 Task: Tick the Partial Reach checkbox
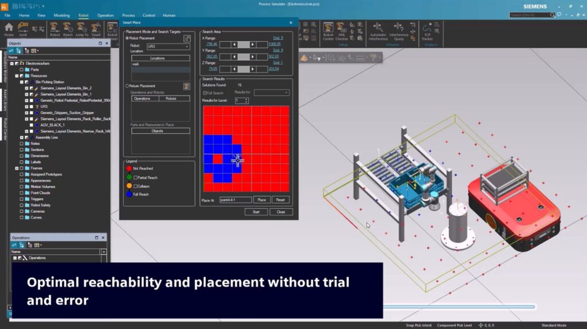pos(136,177)
